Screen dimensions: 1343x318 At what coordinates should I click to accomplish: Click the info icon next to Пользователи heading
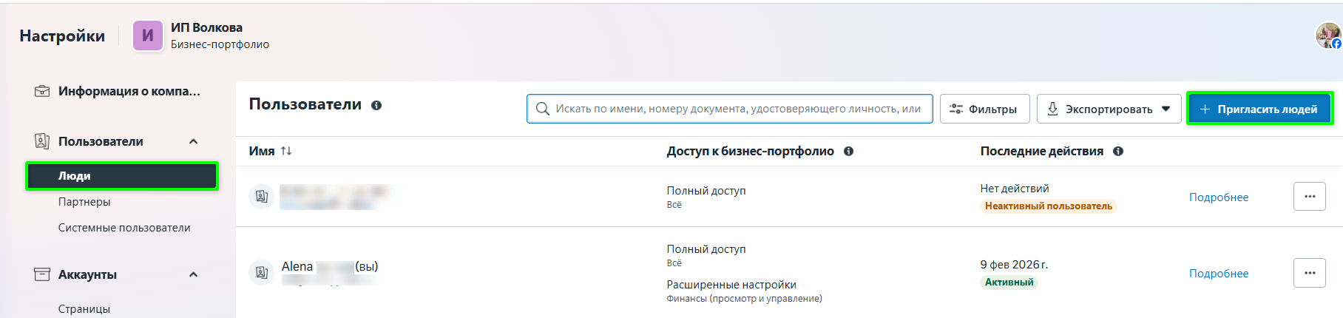[x=376, y=106]
